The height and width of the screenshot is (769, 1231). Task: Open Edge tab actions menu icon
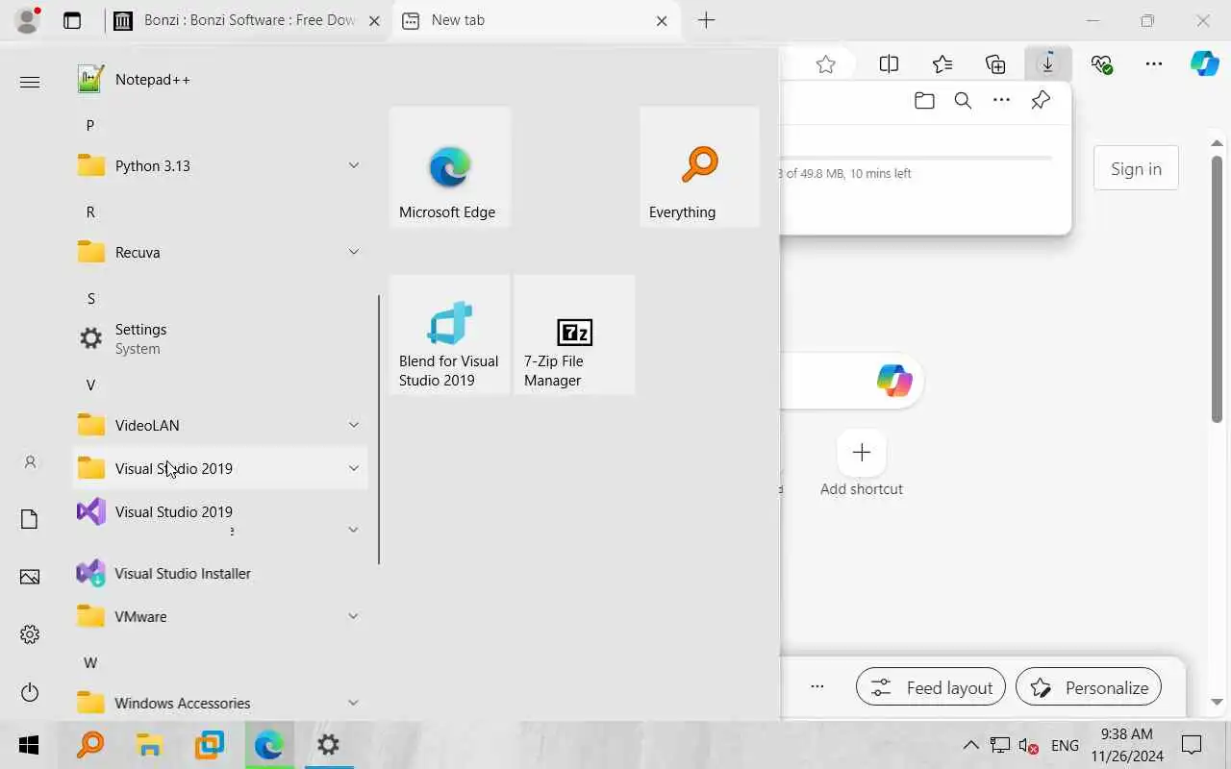coord(72,20)
